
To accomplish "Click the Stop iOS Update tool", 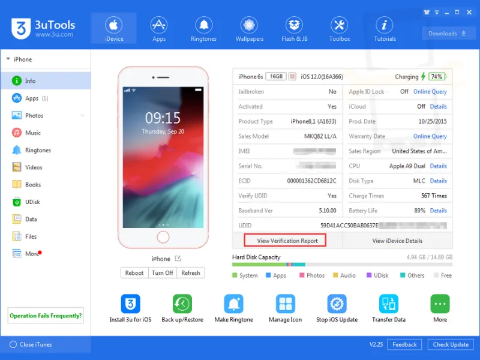I will pyautogui.click(x=337, y=308).
